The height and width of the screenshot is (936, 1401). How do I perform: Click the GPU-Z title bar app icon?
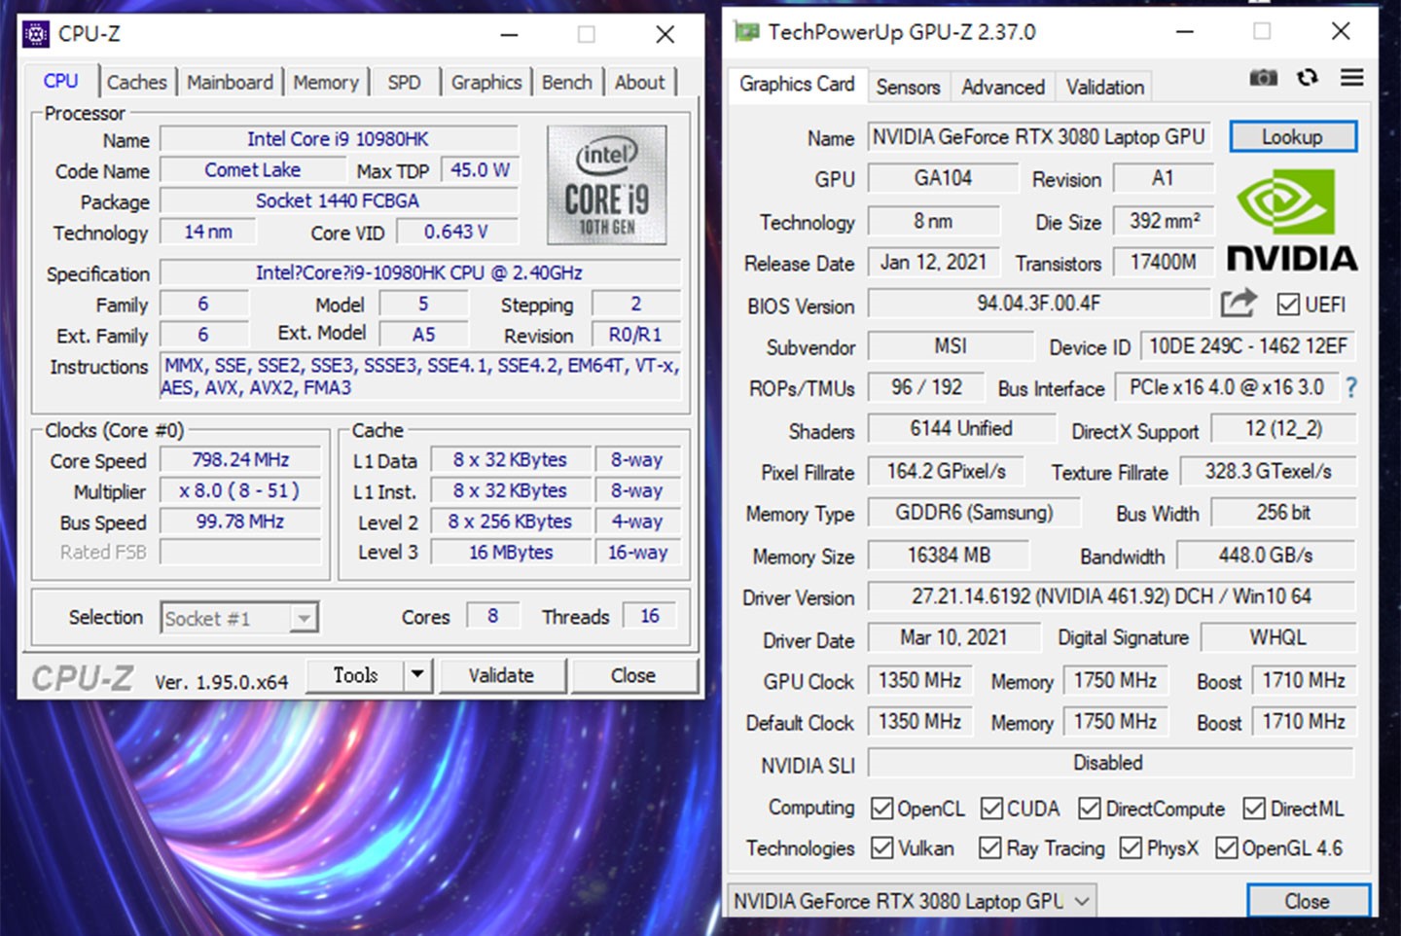point(746,32)
